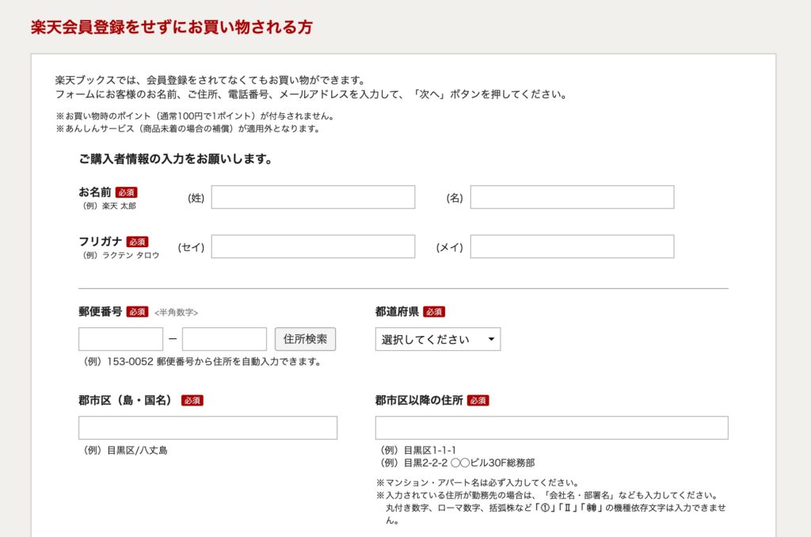Image resolution: width=811 pixels, height=537 pixels.
Task: Click the first 郵便番号 postal code box
Action: tap(120, 339)
